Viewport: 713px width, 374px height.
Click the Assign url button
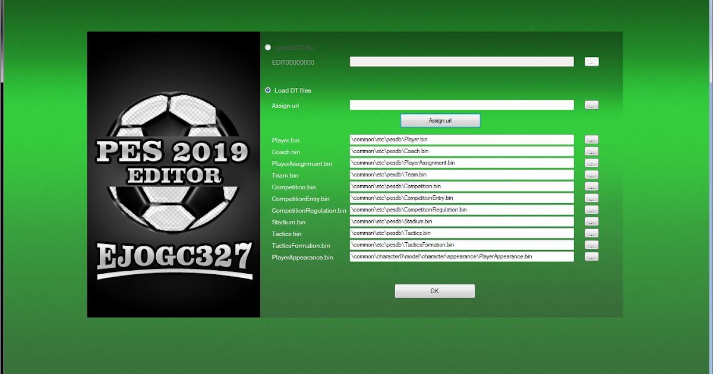click(x=440, y=121)
